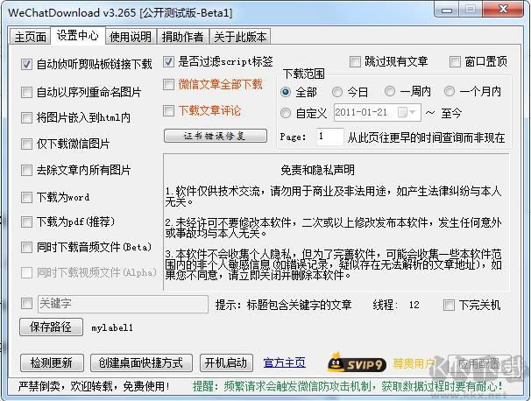Click the thread count value 12
531x401 pixels.
click(414, 305)
